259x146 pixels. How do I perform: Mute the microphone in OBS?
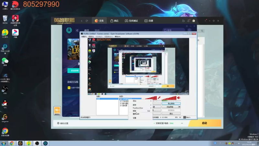click(159, 98)
